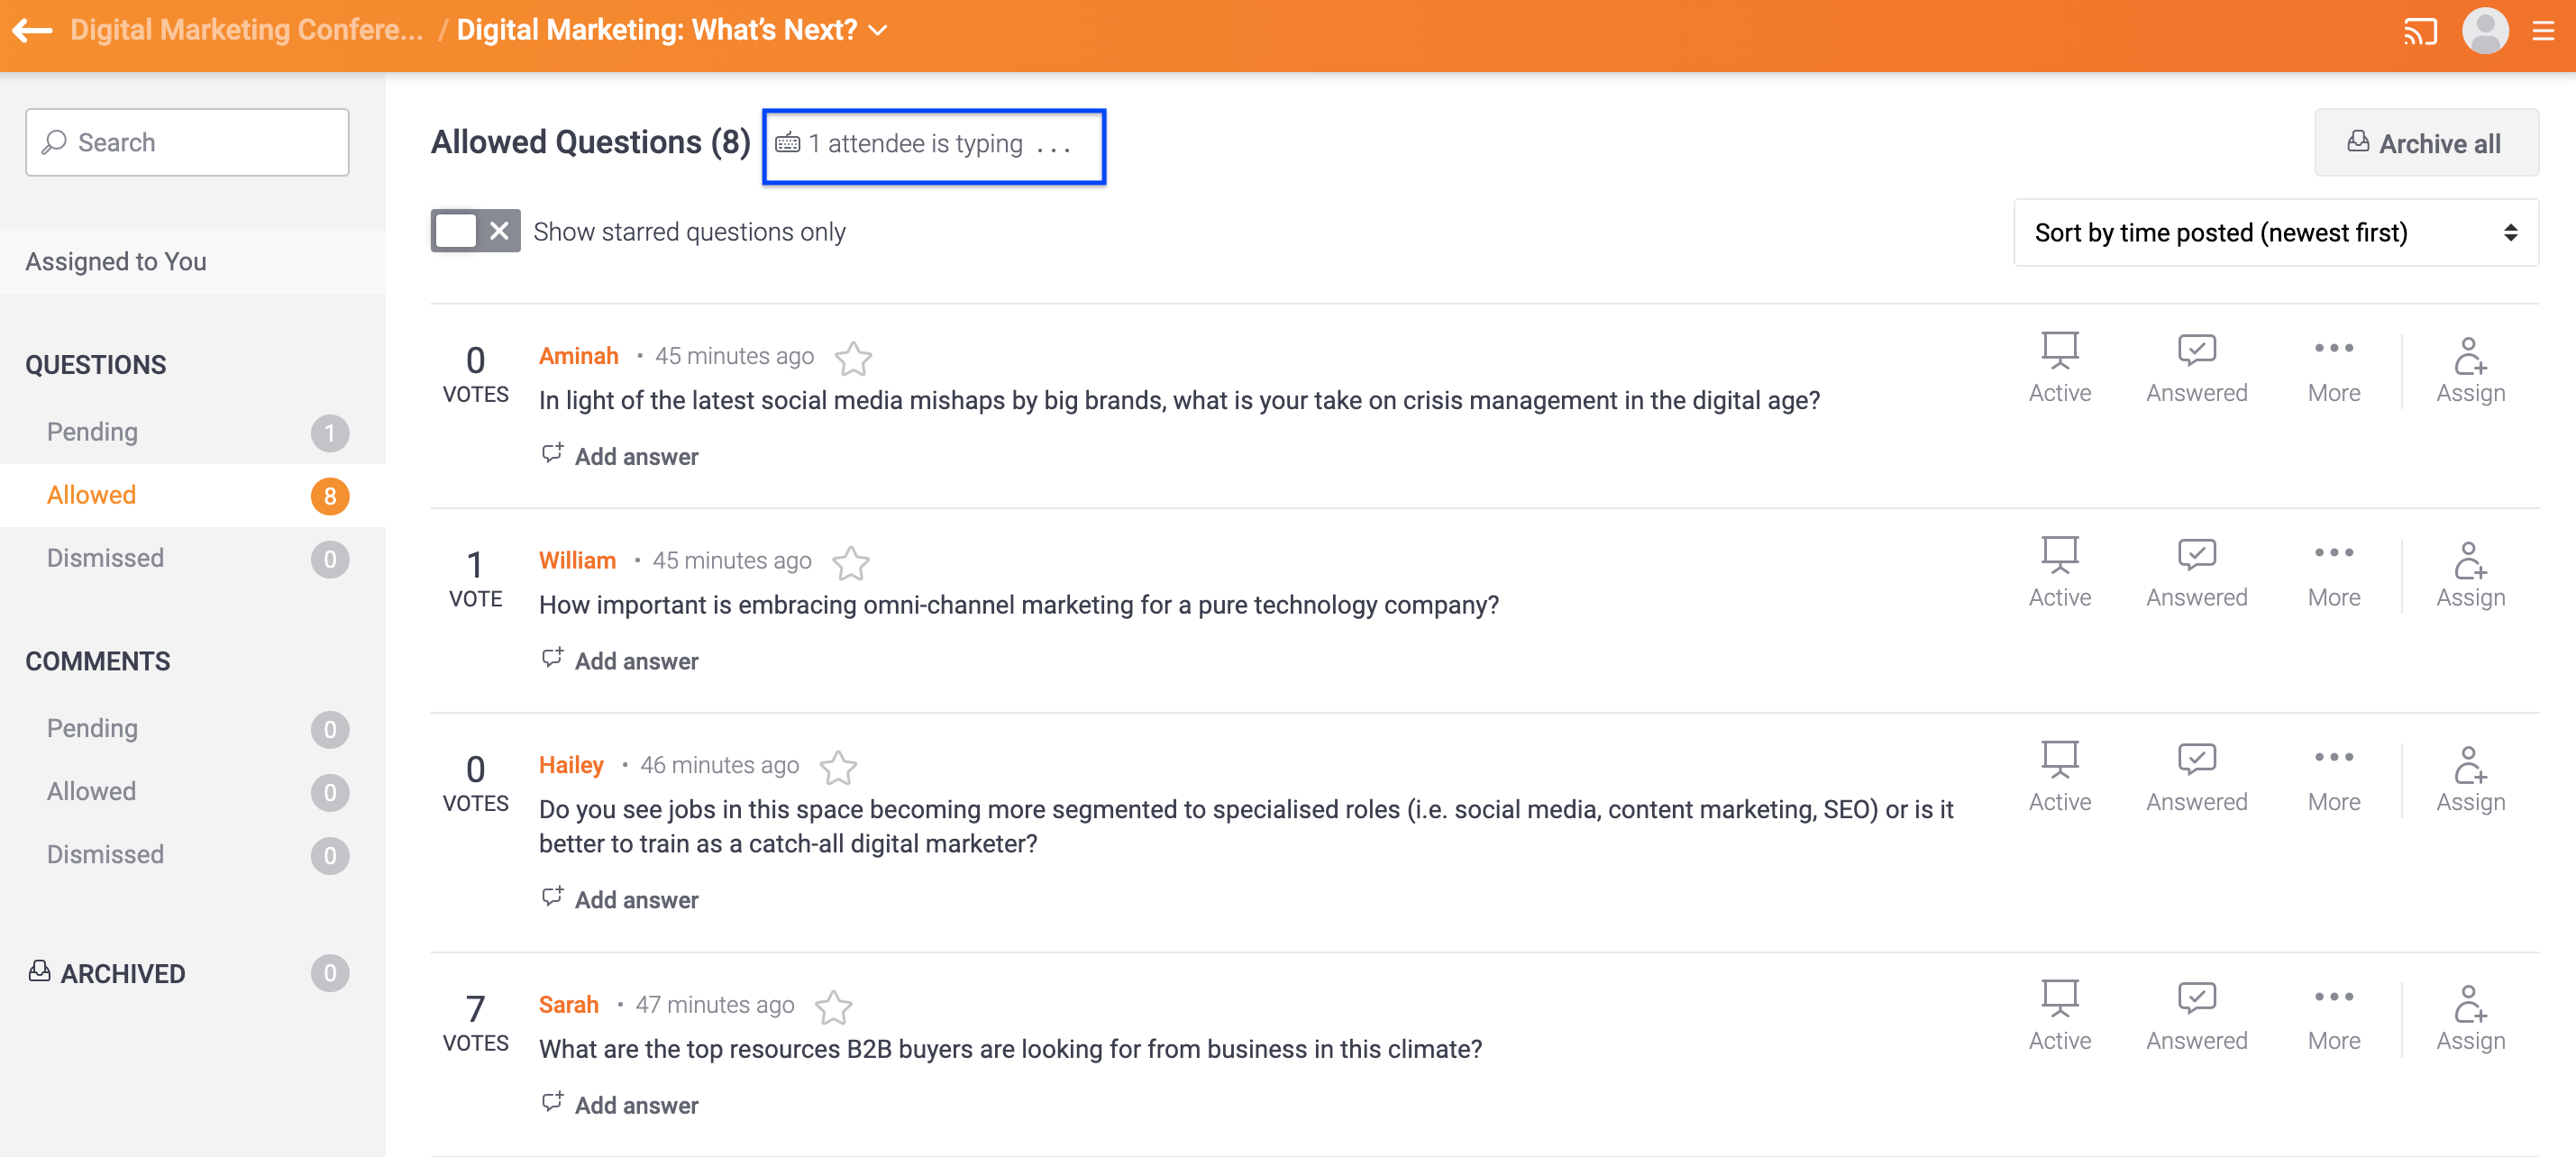This screenshot has height=1157, width=2576.
Task: Open the sort by time posted dropdown
Action: [x=2275, y=233]
